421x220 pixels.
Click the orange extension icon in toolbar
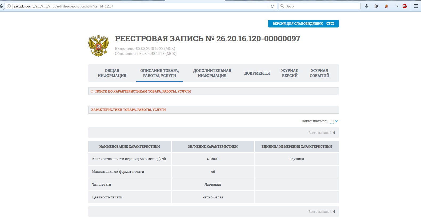tap(386, 6)
